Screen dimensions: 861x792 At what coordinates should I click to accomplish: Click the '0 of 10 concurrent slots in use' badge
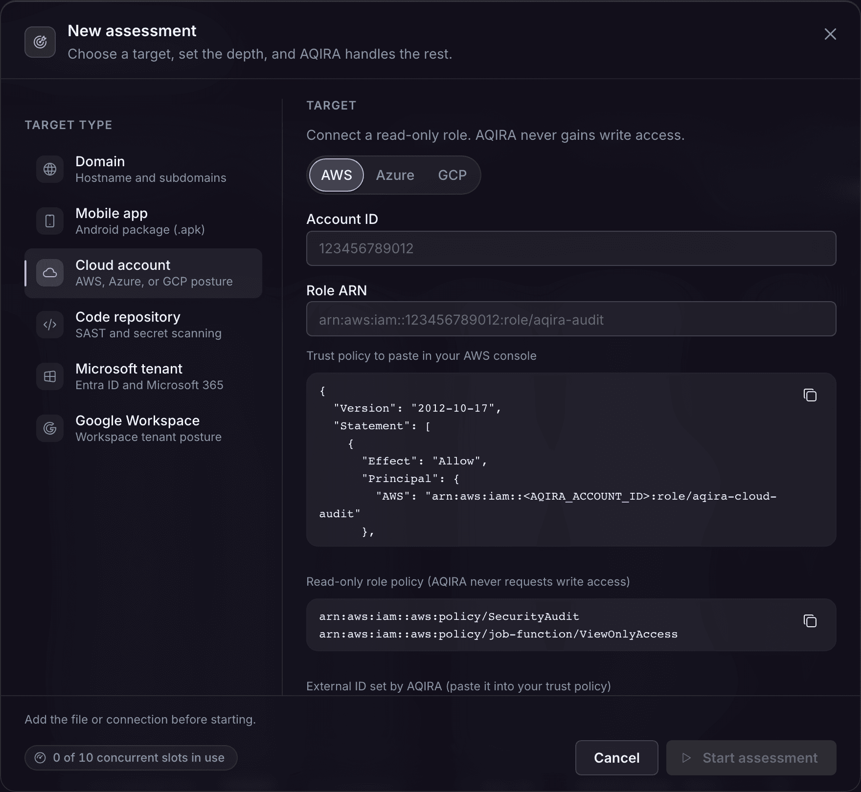coord(131,758)
